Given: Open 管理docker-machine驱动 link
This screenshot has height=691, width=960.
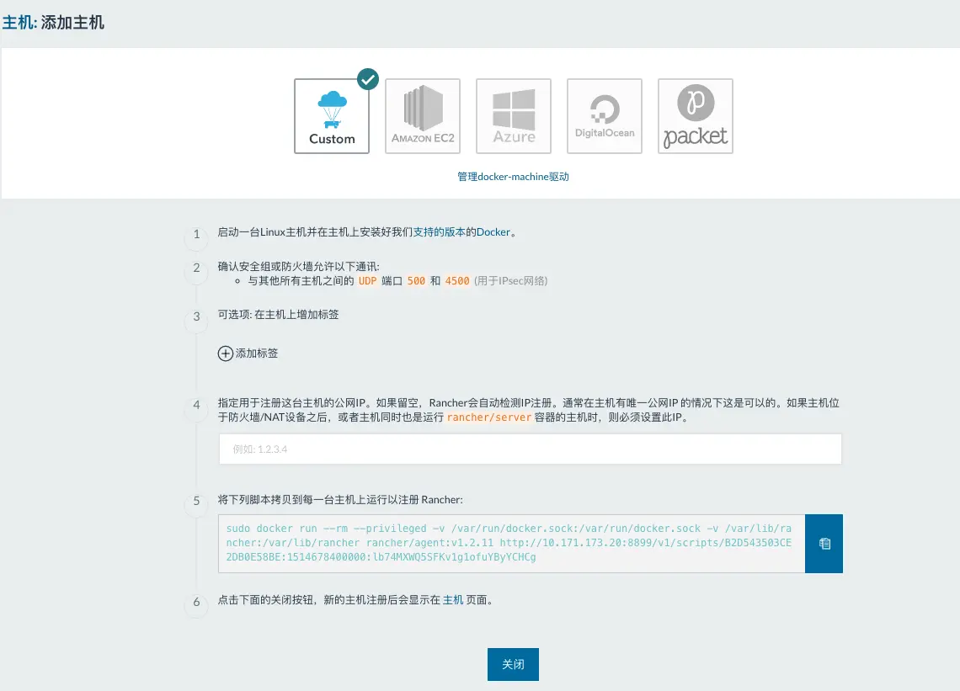Looking at the screenshot, I should click(513, 176).
